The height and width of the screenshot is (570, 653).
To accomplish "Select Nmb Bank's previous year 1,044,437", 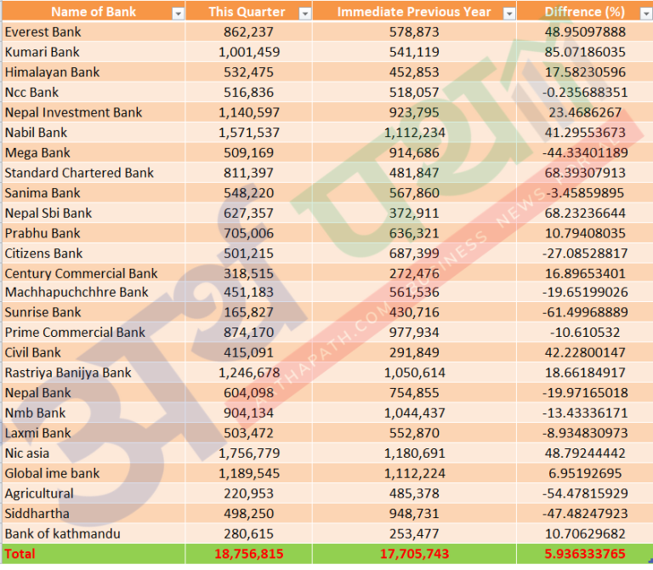I will click(414, 413).
